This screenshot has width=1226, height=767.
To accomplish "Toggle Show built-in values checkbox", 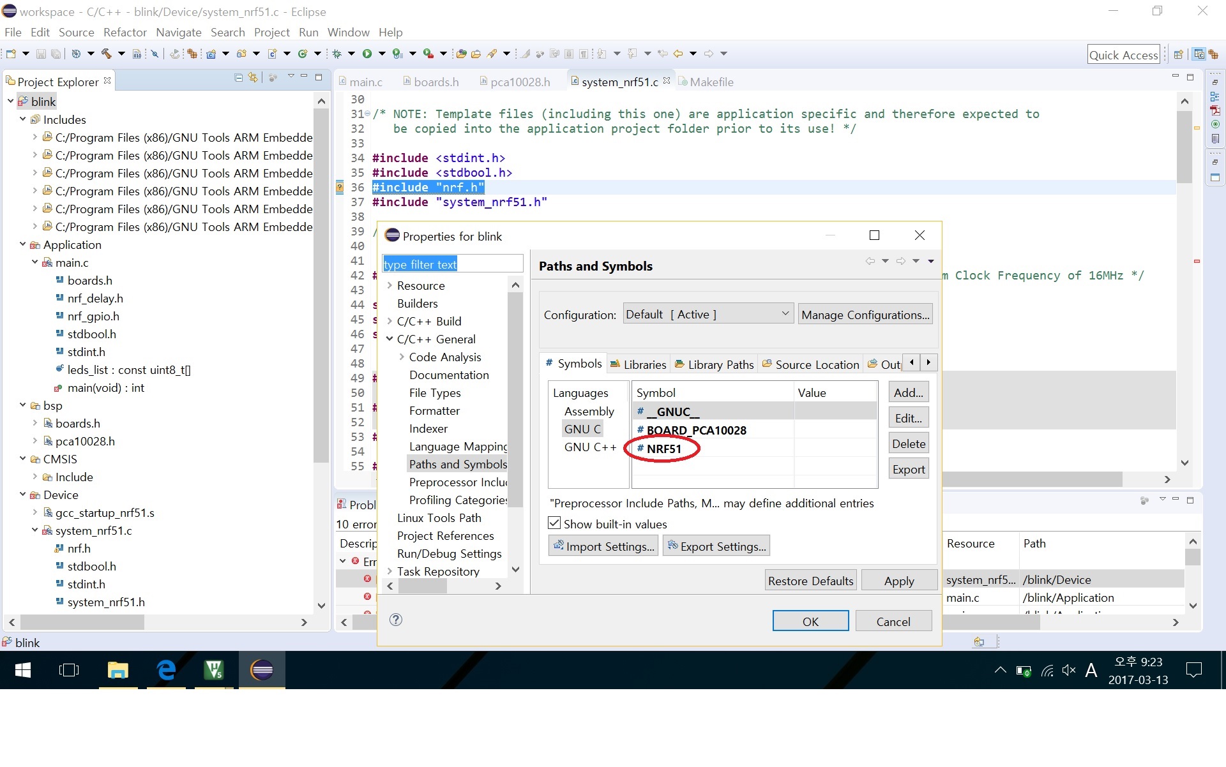I will pyautogui.click(x=554, y=524).
